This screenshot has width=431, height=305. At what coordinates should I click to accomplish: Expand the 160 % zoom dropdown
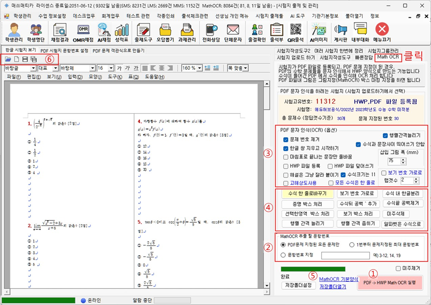coord(199,68)
